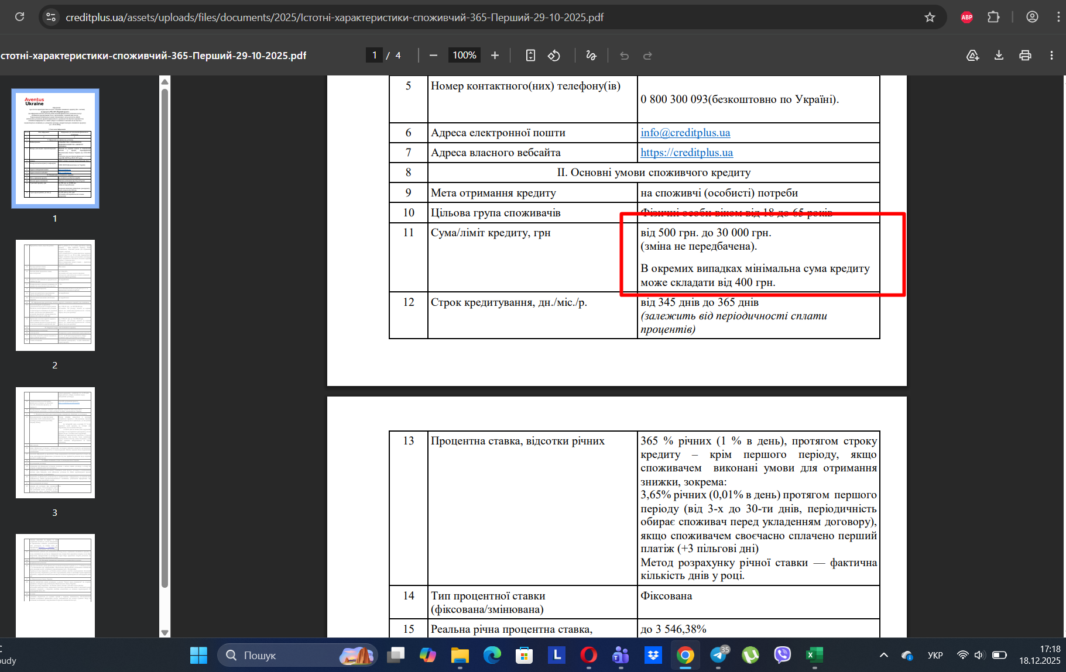This screenshot has width=1066, height=672.
Task: Toggle fit to page
Action: tap(530, 56)
